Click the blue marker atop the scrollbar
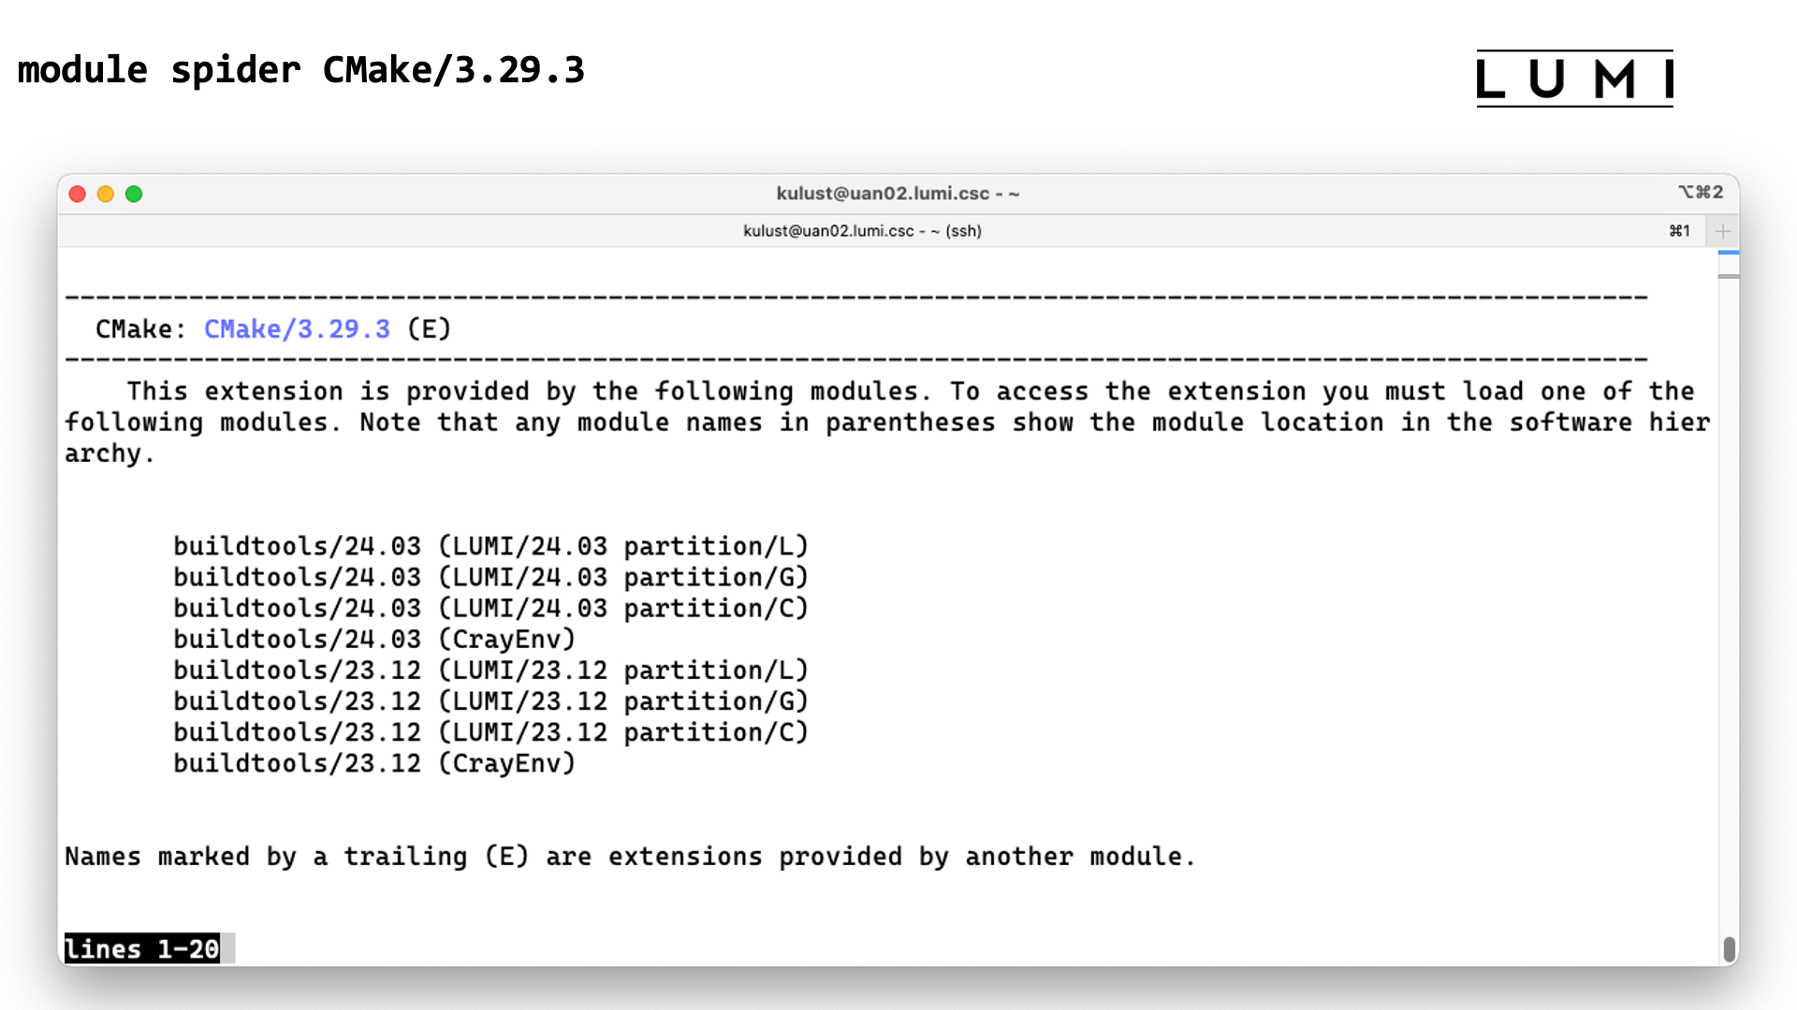1797x1010 pixels. click(1729, 252)
